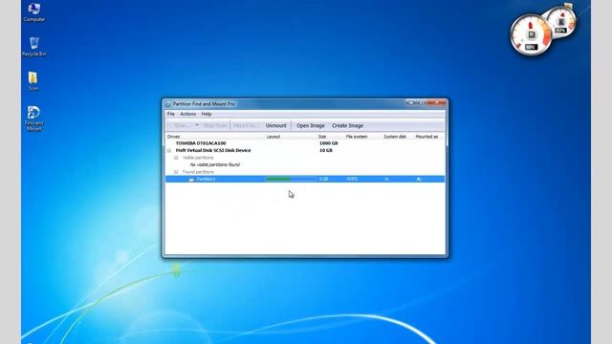Click the 1000 GB size value

329,143
